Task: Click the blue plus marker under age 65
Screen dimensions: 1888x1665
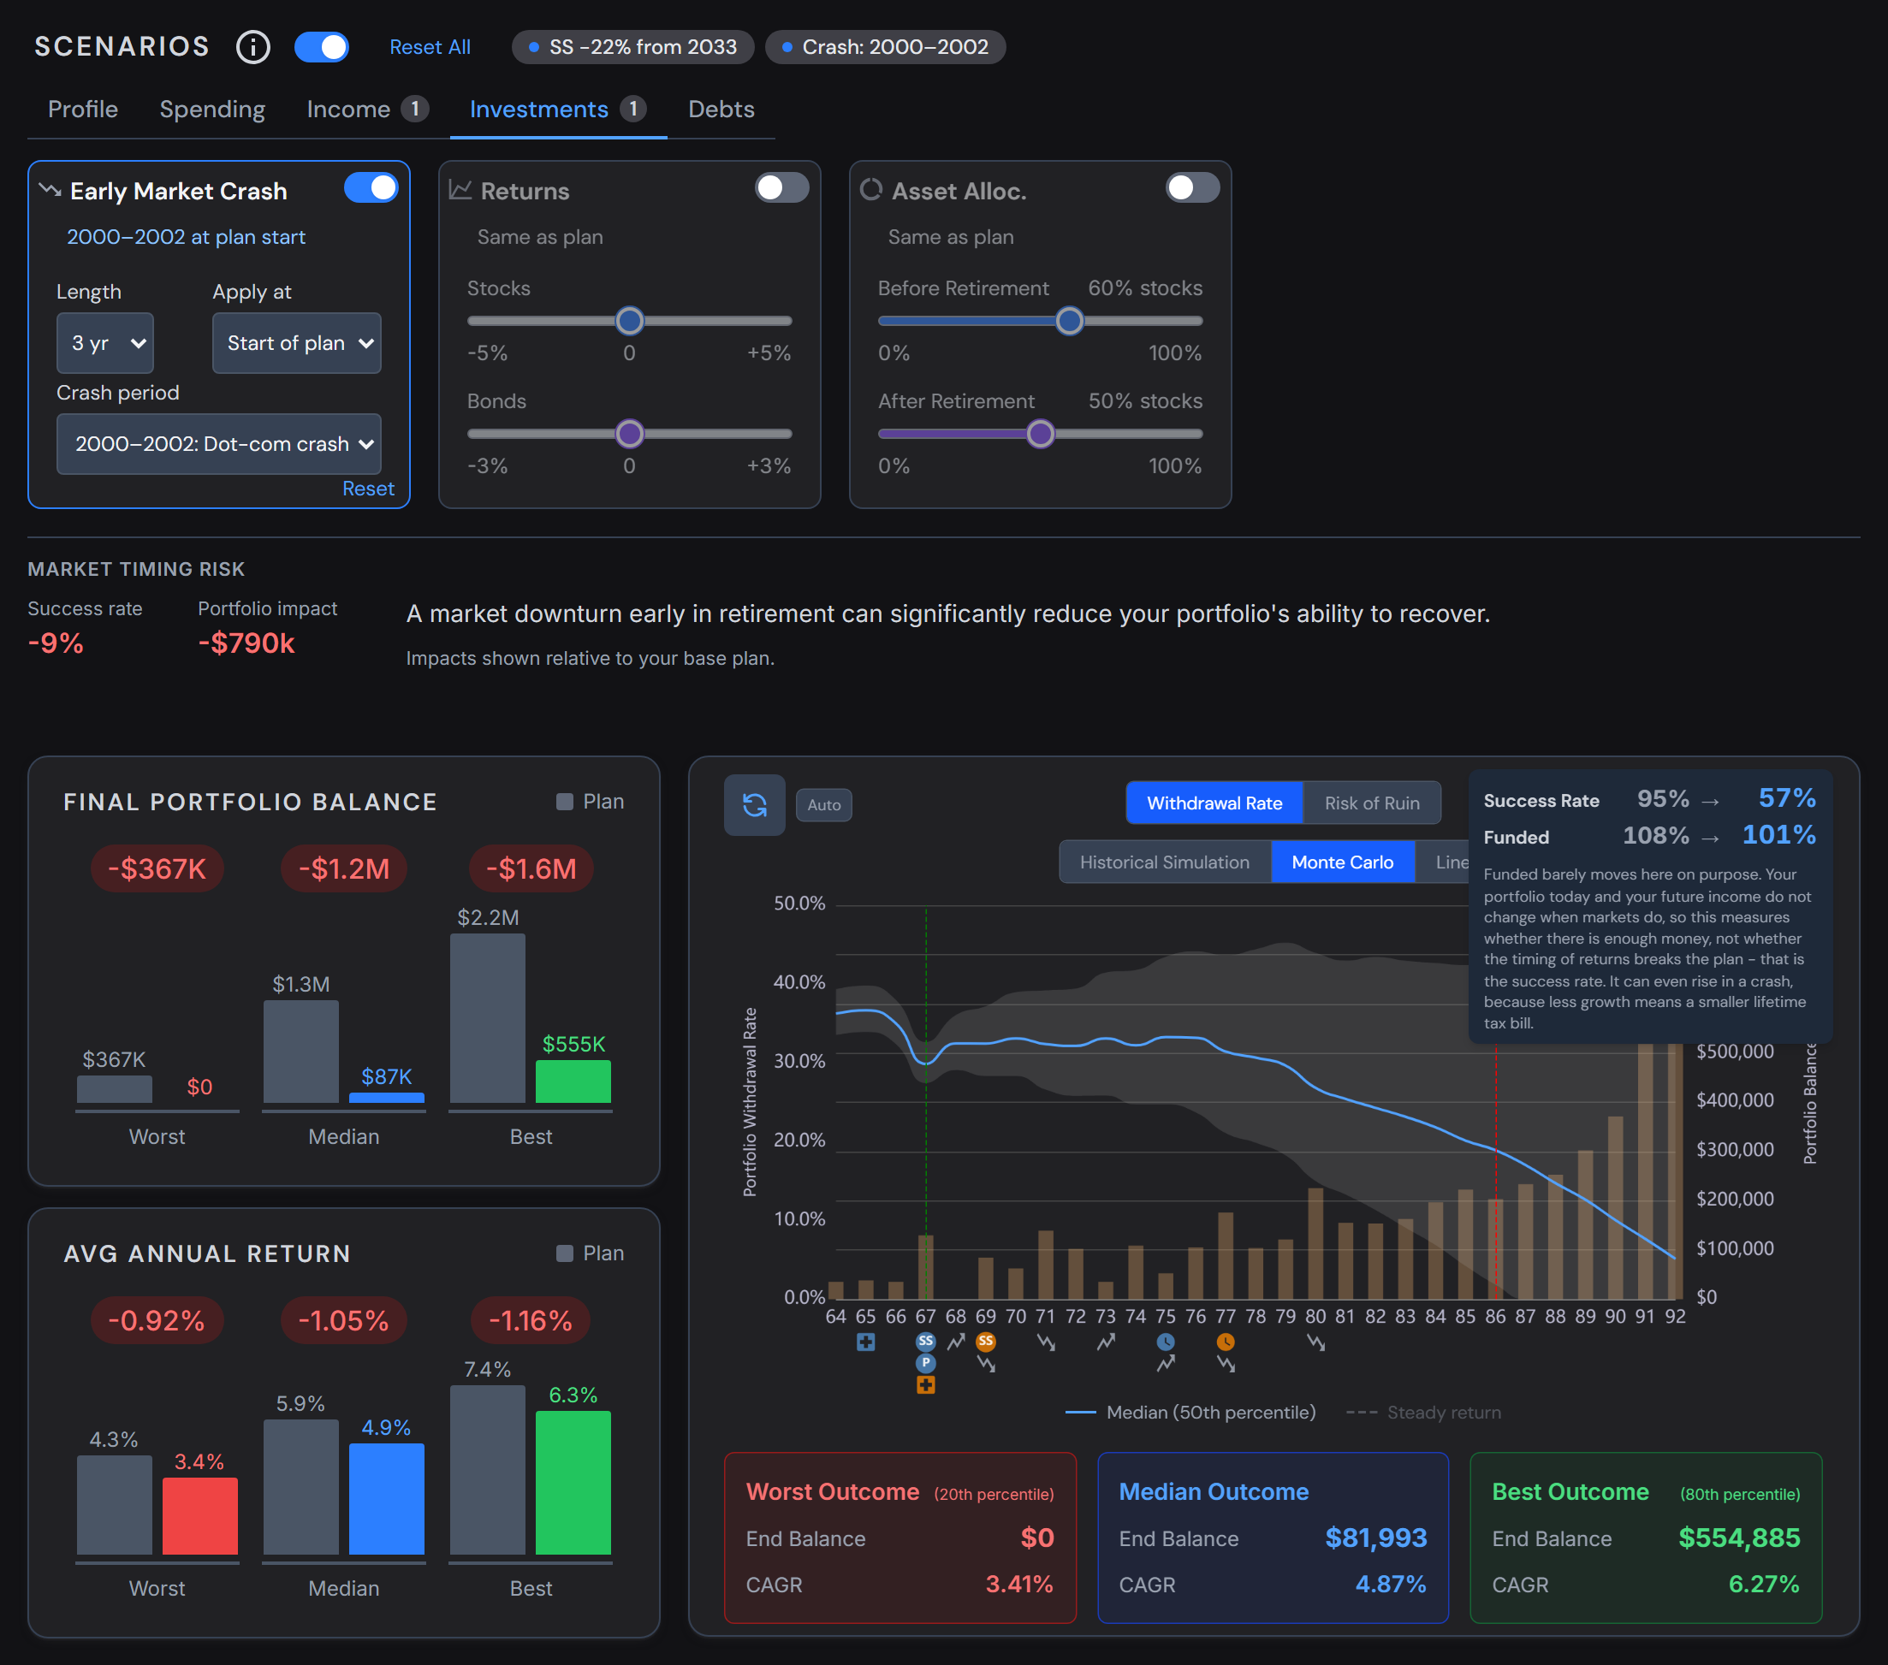Action: click(865, 1342)
